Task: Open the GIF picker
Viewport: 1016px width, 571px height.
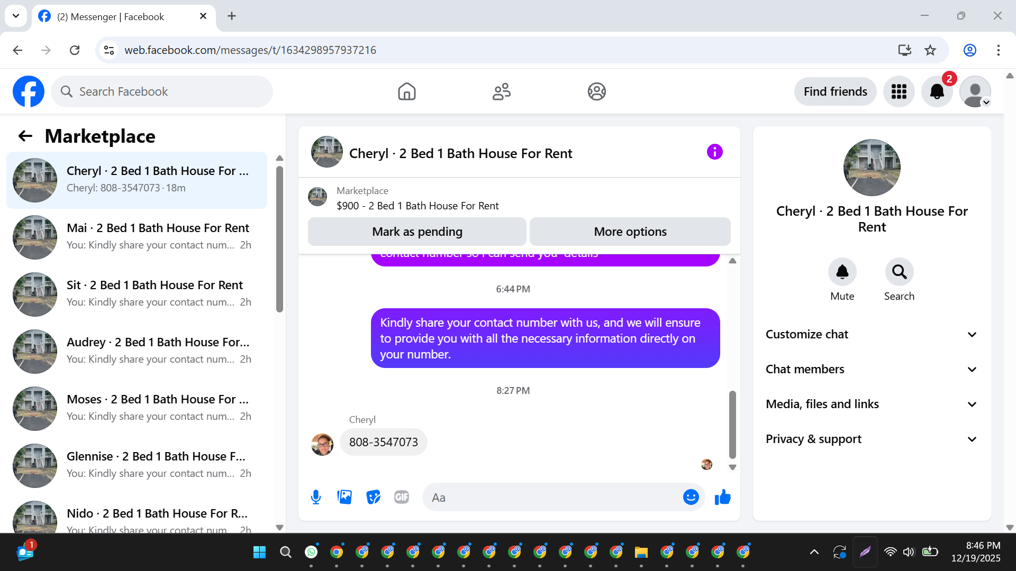Action: pyautogui.click(x=402, y=497)
